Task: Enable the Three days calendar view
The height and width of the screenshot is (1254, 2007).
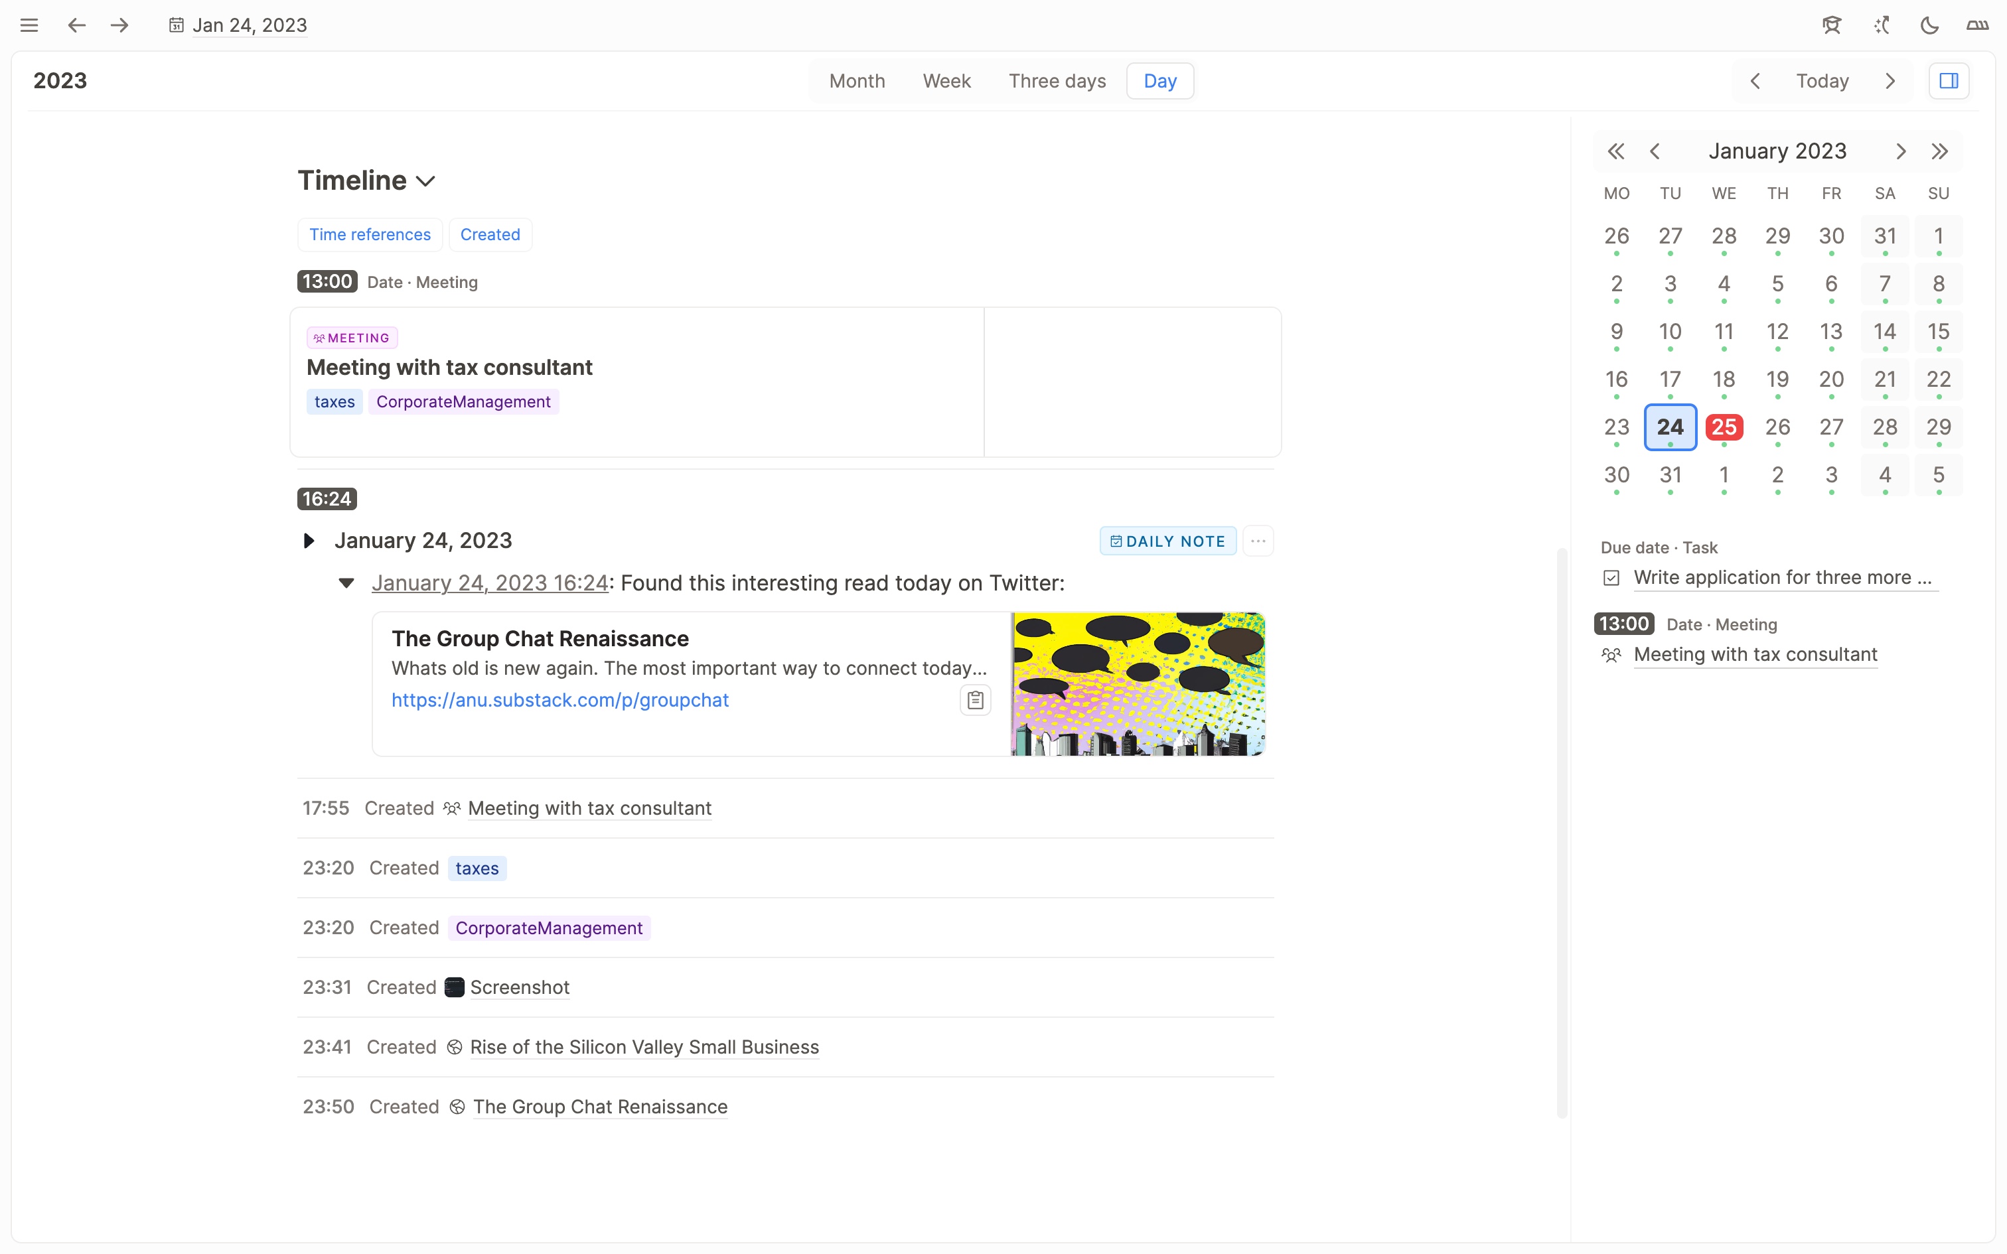Action: (1056, 81)
